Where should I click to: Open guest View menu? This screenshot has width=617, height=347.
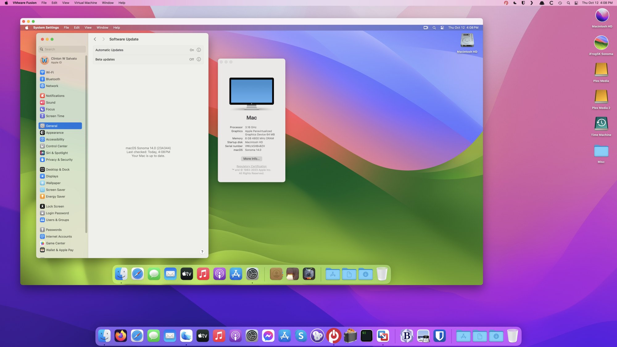tap(88, 28)
